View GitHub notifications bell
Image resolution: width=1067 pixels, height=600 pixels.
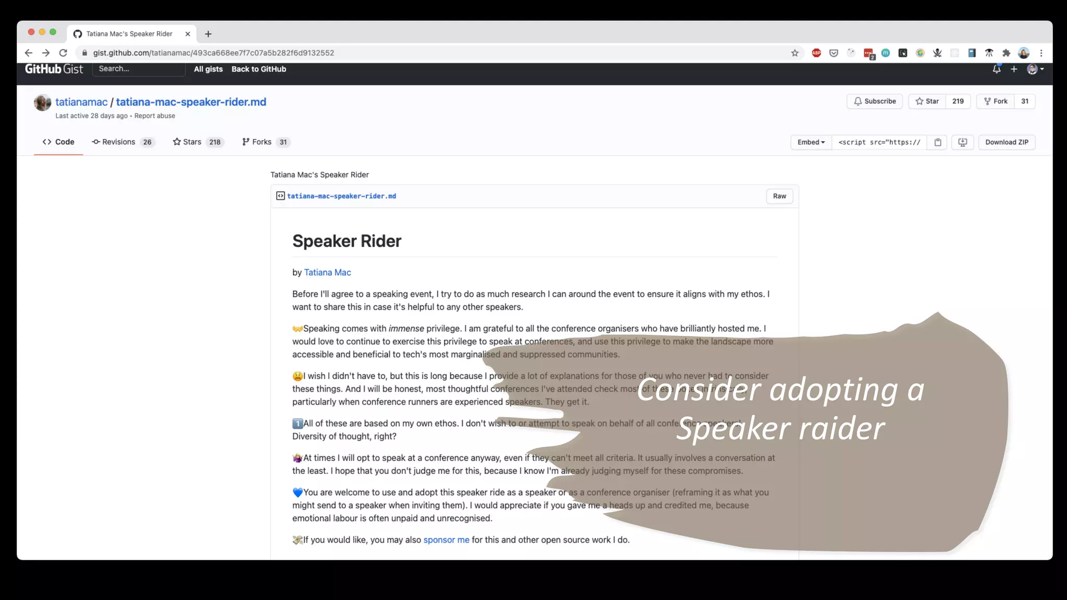[x=996, y=69]
